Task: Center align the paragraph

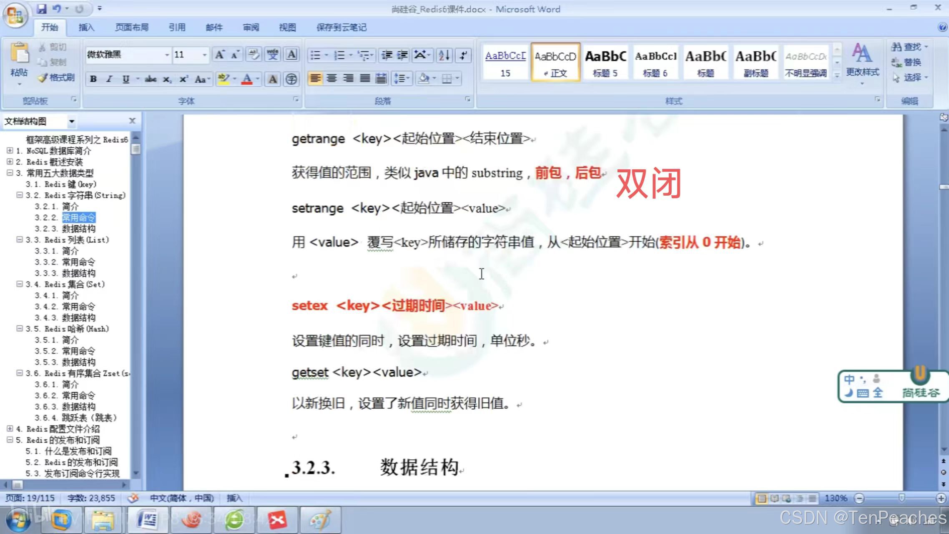Action: pos(332,78)
